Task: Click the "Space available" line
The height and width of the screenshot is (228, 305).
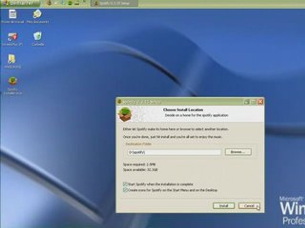Action: 140,170
